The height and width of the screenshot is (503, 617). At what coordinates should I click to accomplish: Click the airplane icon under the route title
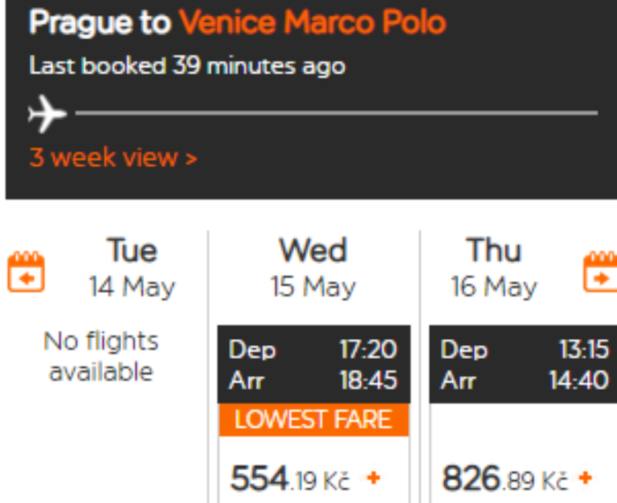click(47, 114)
